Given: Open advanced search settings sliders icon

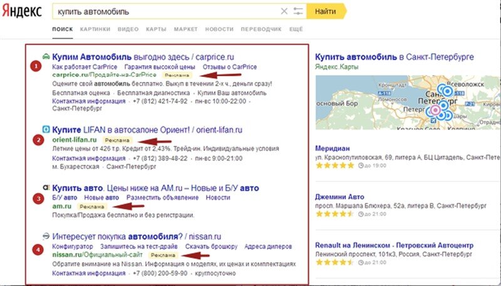Looking at the screenshot, I should click(x=298, y=11).
